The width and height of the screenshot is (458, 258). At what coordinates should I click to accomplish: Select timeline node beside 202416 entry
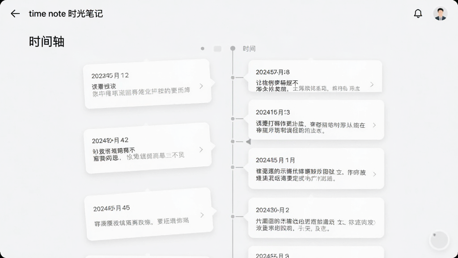233,119
